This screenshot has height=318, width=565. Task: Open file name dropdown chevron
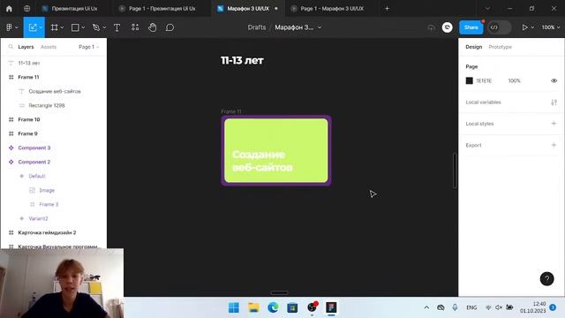point(320,27)
